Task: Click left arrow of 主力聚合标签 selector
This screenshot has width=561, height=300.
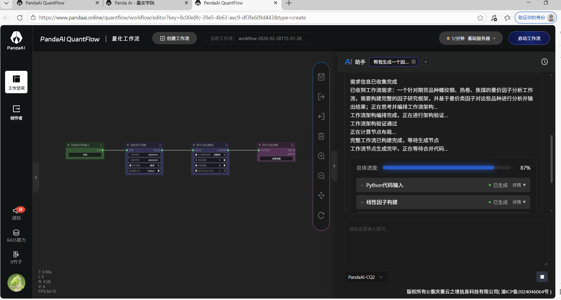Action: coord(196,155)
